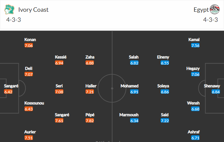
Task: Click the Ivory Coast team crest icon
Action: click(x=9, y=9)
